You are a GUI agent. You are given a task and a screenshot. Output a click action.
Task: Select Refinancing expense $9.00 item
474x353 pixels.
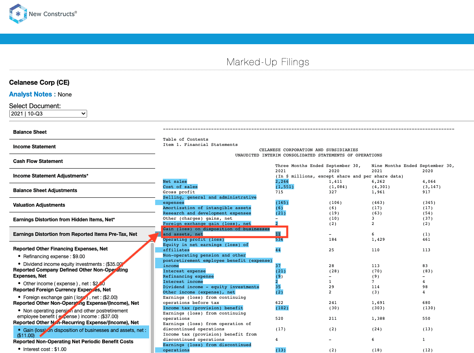pos(54,257)
